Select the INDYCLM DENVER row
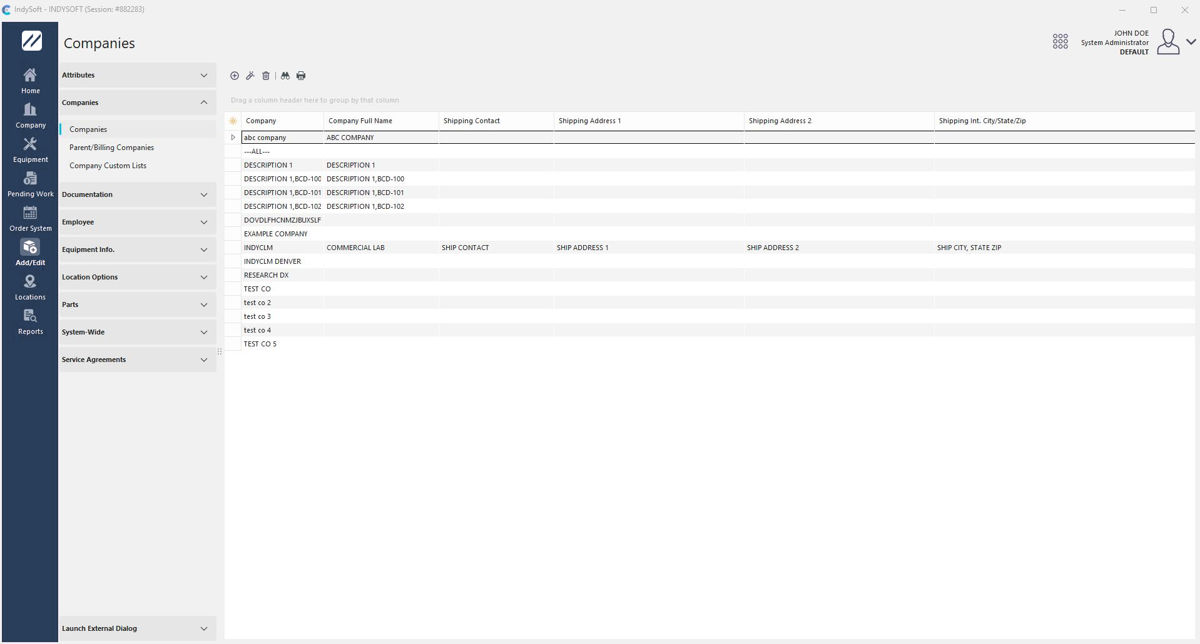 coord(718,261)
